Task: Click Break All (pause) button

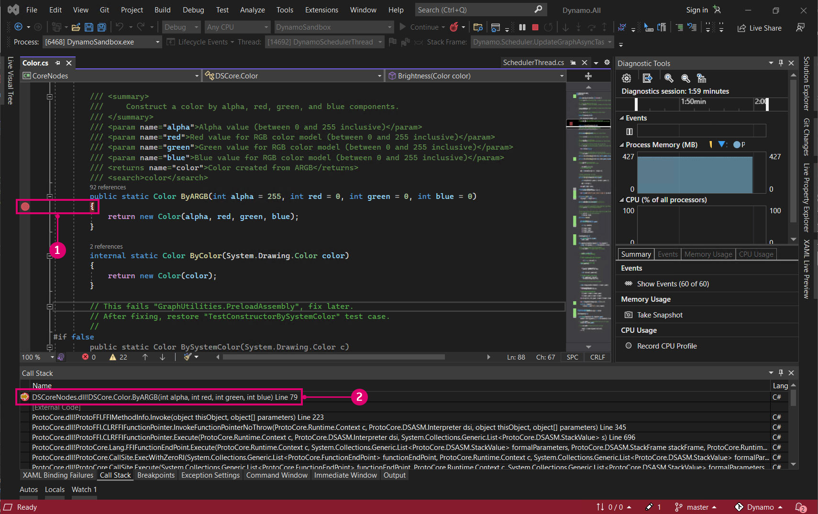Action: coord(522,27)
